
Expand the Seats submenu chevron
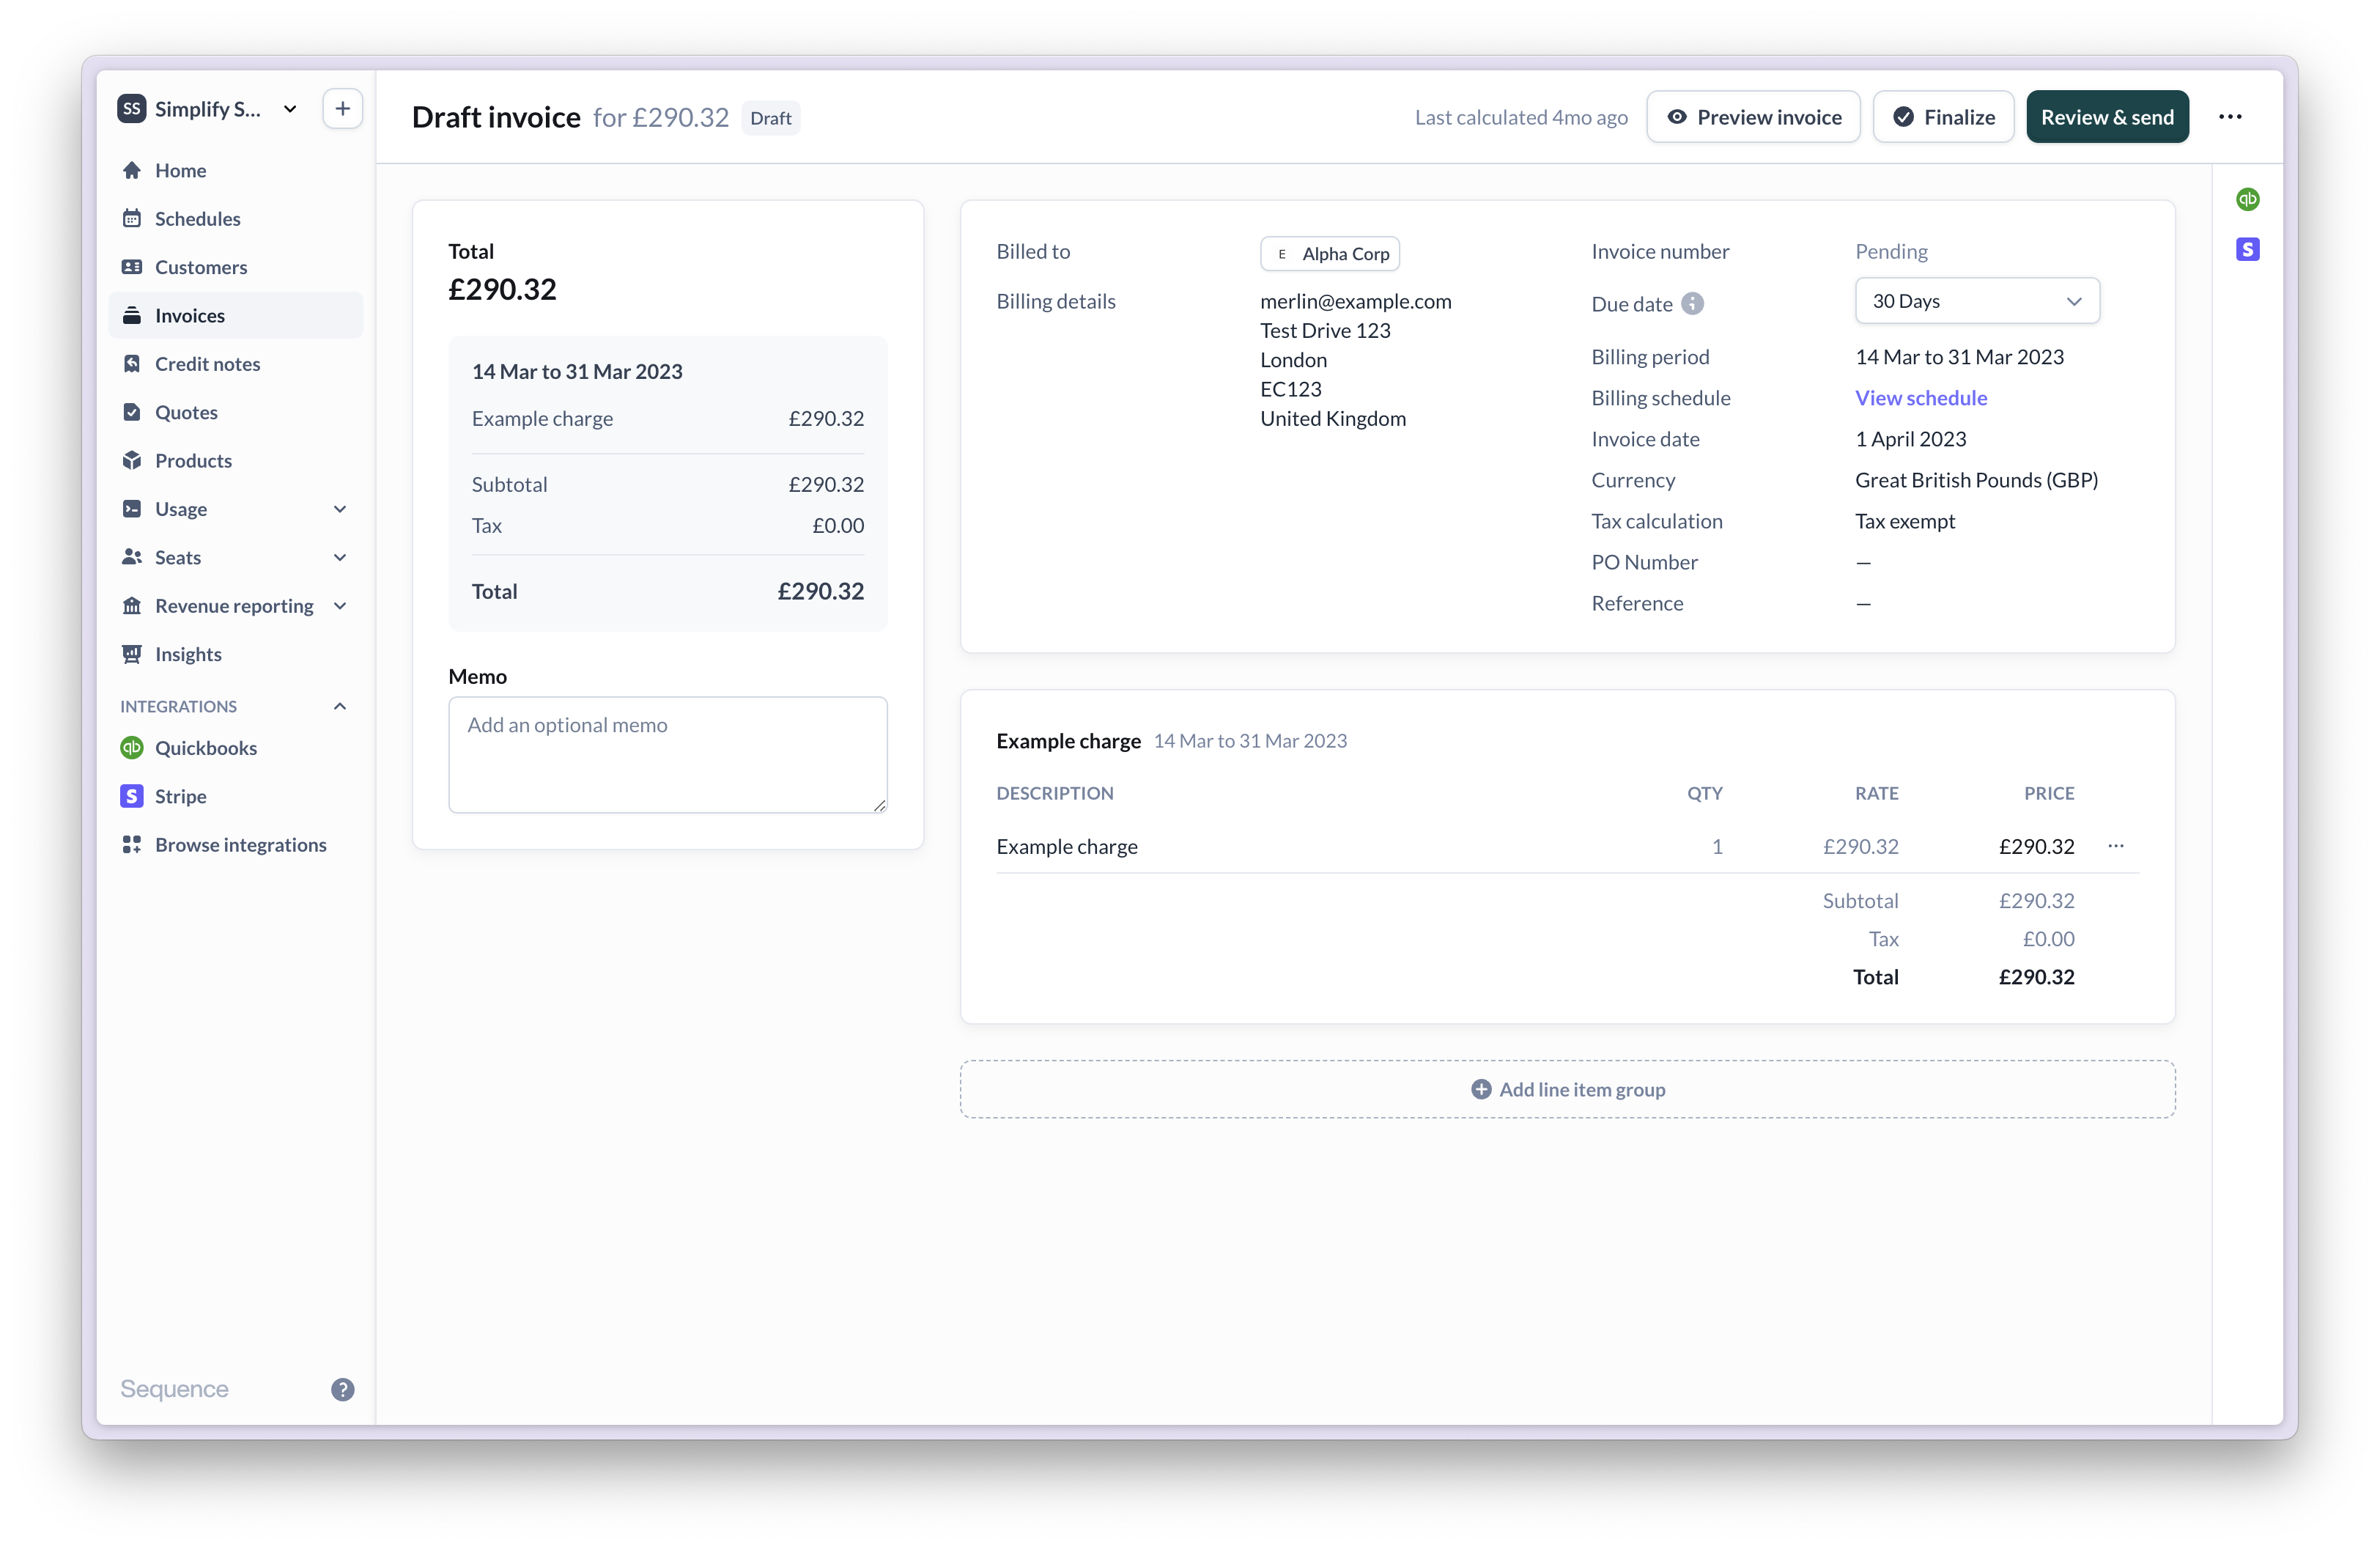(340, 557)
